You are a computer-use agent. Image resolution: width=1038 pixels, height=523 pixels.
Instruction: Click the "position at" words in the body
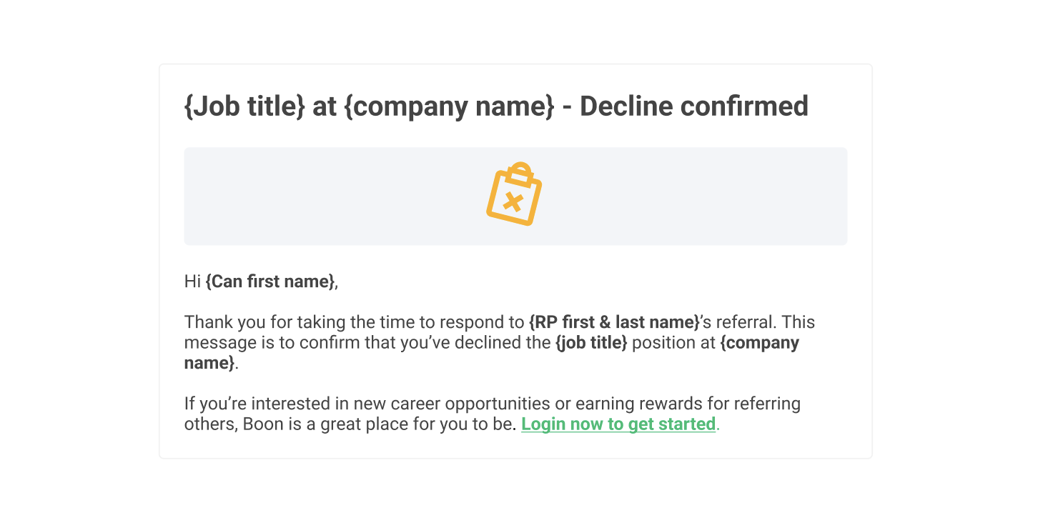point(674,342)
